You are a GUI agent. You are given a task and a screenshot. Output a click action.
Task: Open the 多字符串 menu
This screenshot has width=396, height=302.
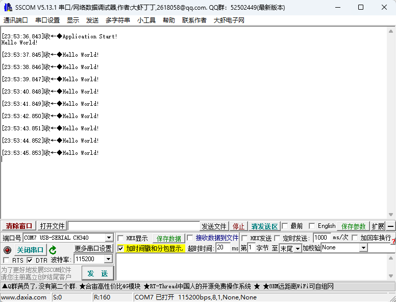118,20
